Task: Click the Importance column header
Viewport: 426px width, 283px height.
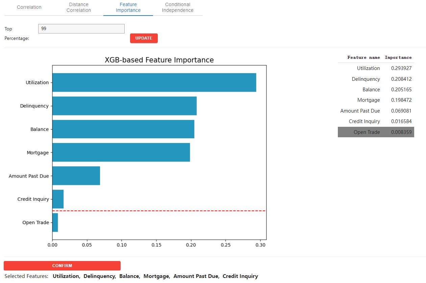Action: pos(398,57)
